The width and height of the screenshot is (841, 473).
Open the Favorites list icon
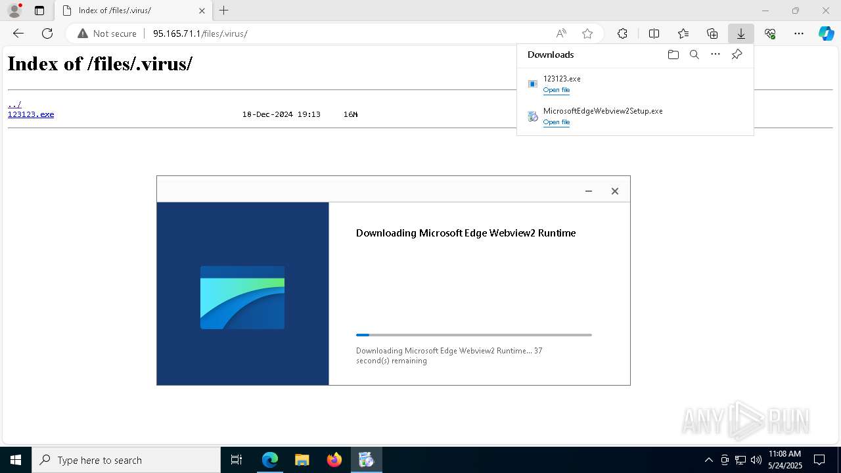pyautogui.click(x=683, y=34)
